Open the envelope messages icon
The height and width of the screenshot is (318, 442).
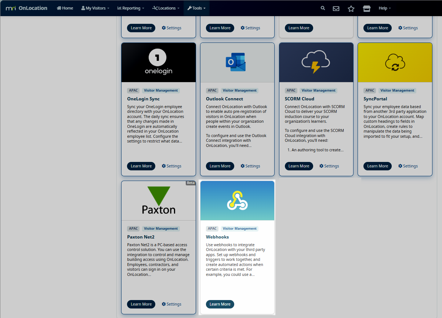click(x=336, y=8)
